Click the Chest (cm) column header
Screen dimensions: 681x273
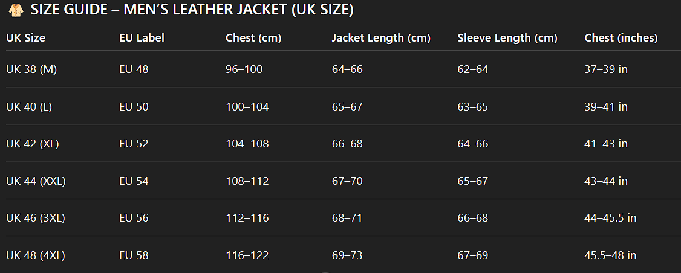point(253,38)
